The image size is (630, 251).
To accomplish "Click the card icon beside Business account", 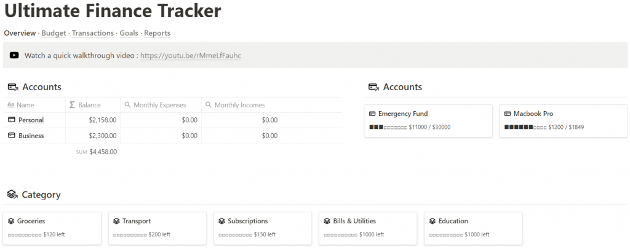I will 11,136.
